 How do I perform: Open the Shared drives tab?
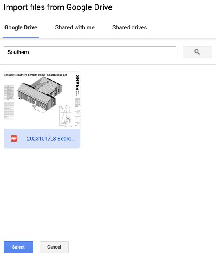(x=130, y=27)
